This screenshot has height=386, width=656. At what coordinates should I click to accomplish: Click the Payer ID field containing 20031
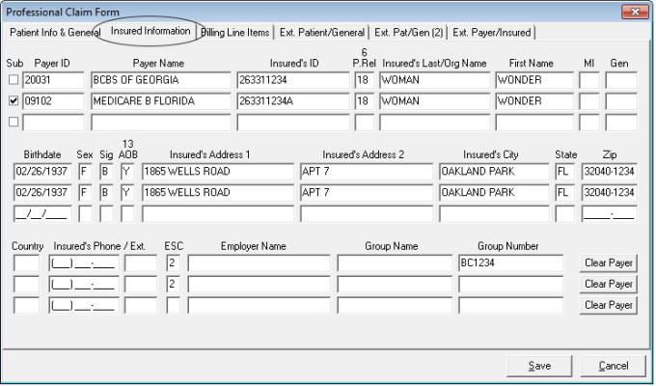pos(52,79)
